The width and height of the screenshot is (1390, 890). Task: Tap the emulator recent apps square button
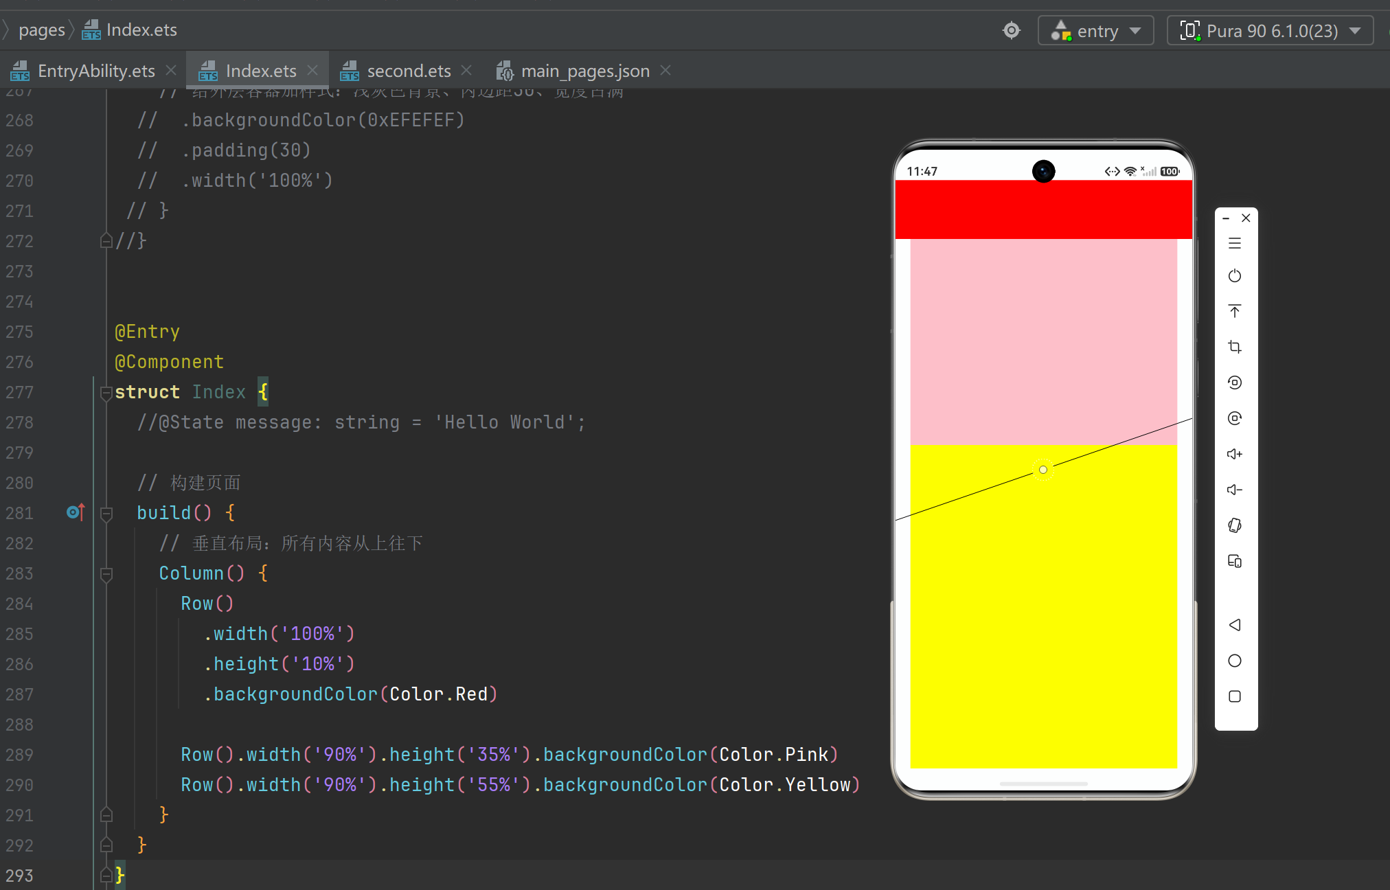click(x=1234, y=696)
